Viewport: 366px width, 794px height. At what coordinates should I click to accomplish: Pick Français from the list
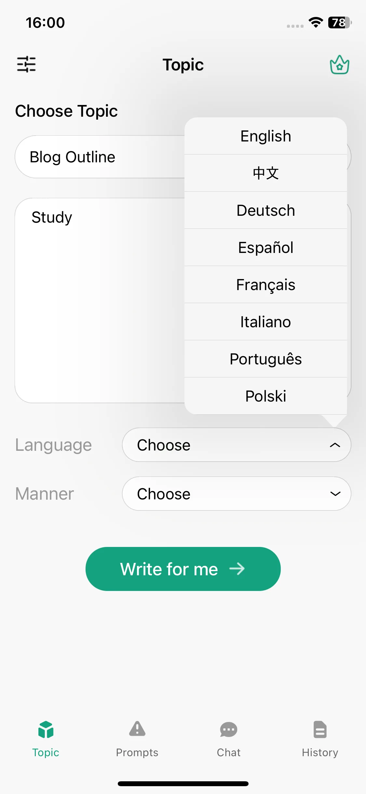[265, 285]
